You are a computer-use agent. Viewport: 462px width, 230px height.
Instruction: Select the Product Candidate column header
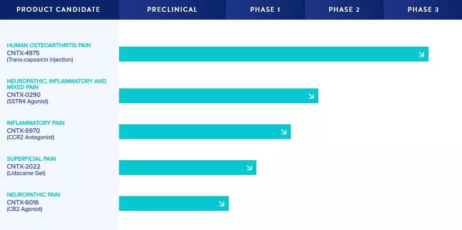click(59, 9)
